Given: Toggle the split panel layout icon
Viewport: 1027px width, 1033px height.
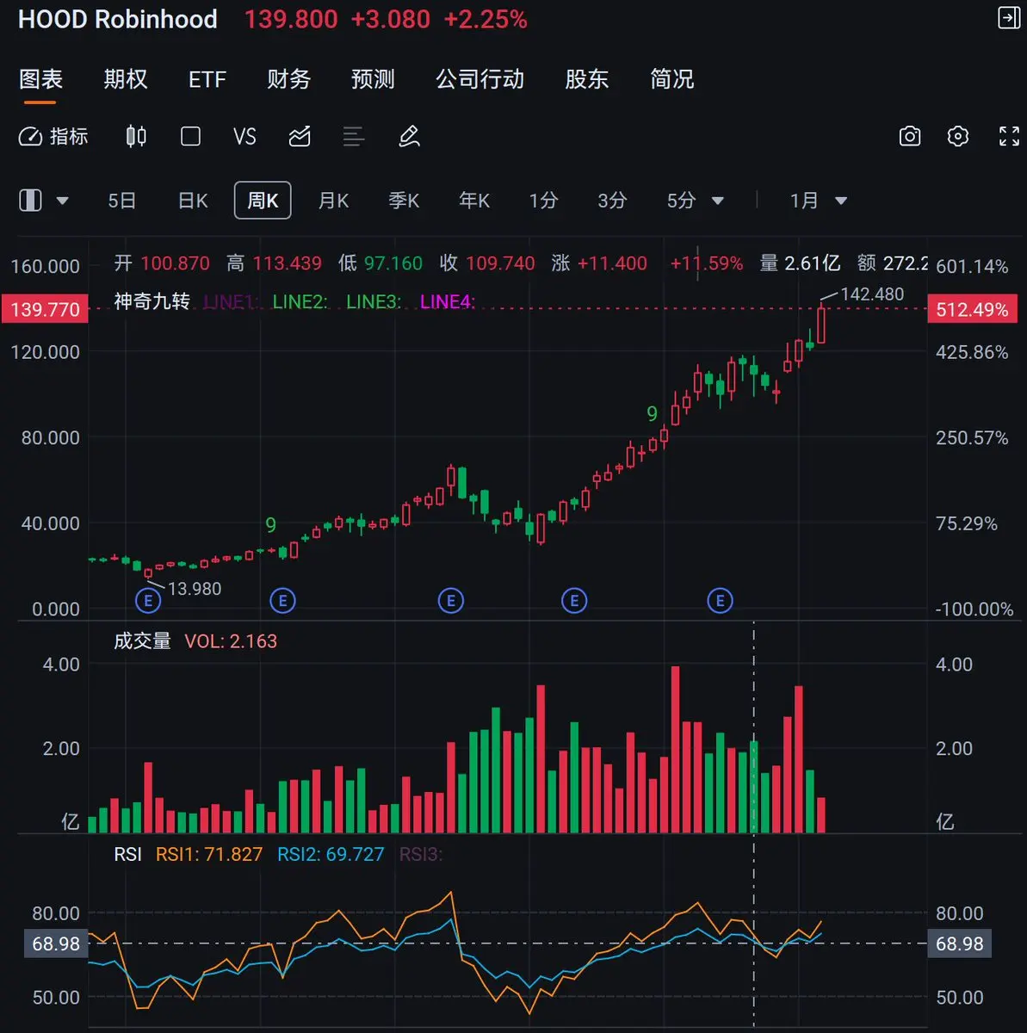Looking at the screenshot, I should coord(30,201).
